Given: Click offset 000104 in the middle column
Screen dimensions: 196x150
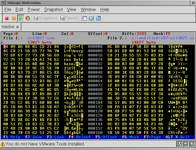Looking at the screenshot, I should pyautogui.click(x=95, y=103).
